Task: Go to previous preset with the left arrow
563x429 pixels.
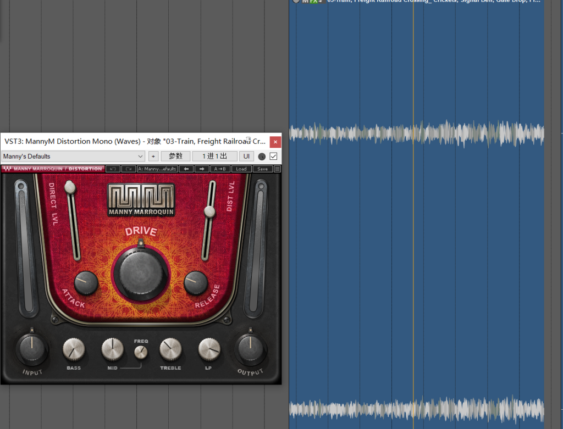Action: coord(186,169)
